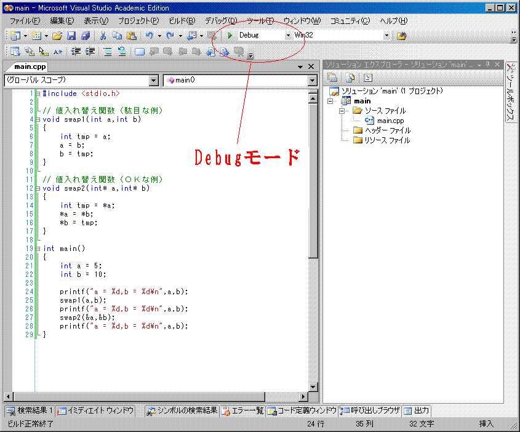The width and height of the screenshot is (520, 432).
Task: Click the Parameter Info icon
Action: [29, 52]
